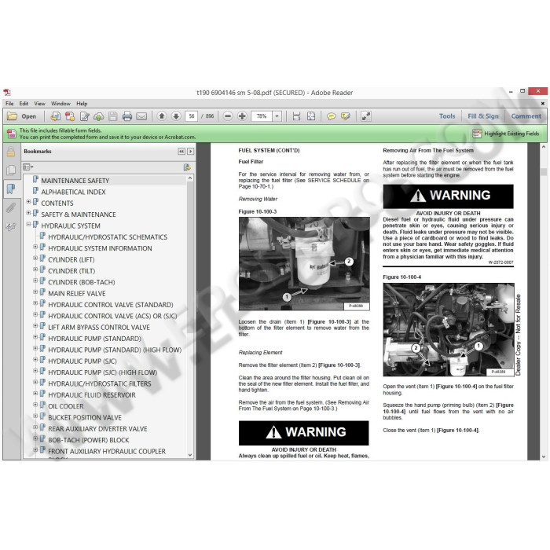Expand the bookmarks panel wider

(190, 152)
